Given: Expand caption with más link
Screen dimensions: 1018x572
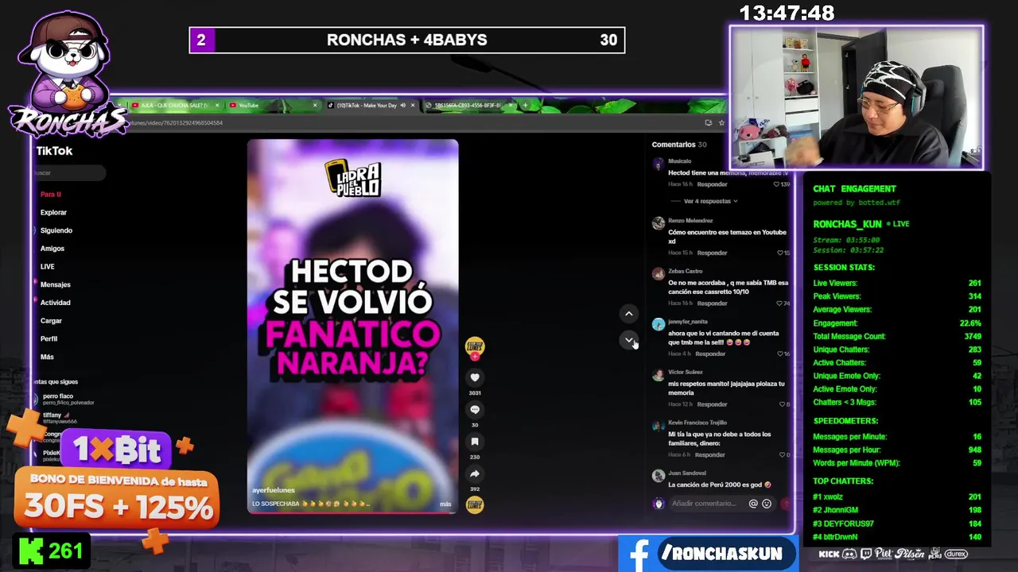Looking at the screenshot, I should (445, 504).
